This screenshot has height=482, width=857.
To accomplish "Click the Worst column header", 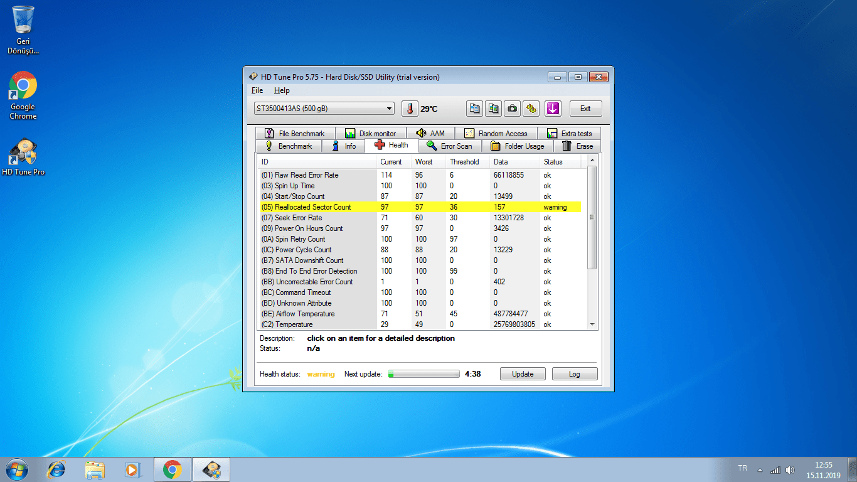I will (429, 162).
